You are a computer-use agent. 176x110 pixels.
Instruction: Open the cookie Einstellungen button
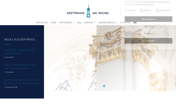point(148,41)
